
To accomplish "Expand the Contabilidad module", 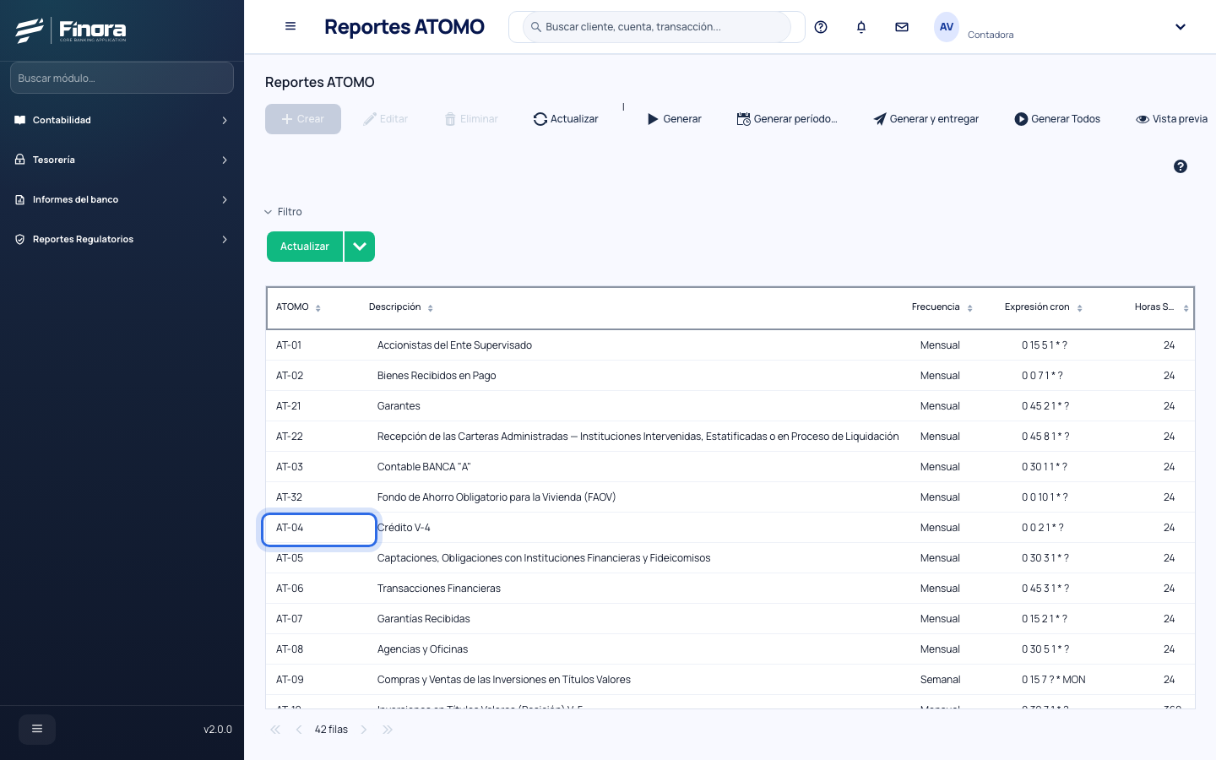I will click(122, 120).
